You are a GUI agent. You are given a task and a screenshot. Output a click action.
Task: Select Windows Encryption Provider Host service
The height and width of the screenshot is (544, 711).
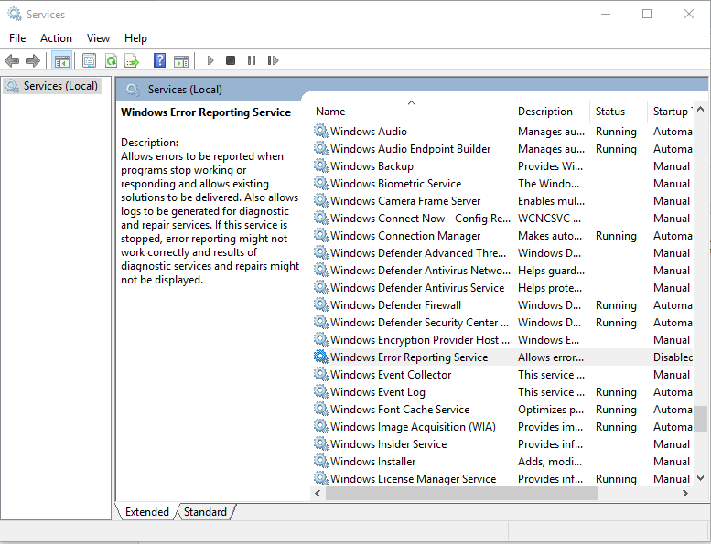pos(503,340)
